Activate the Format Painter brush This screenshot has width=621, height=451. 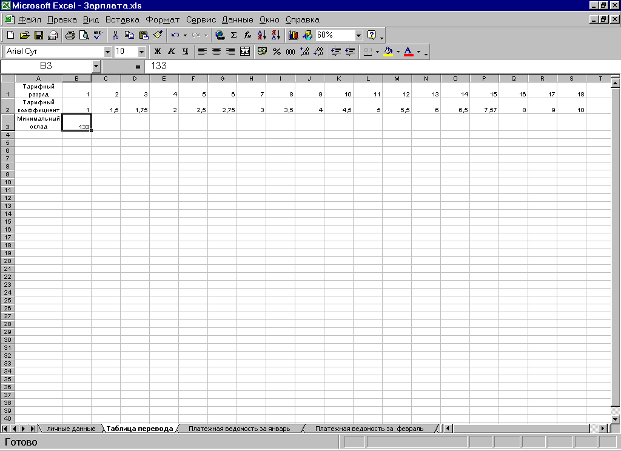pyautogui.click(x=158, y=35)
